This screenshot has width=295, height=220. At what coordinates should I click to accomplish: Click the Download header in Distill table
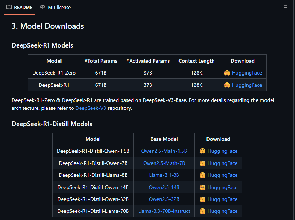click(x=218, y=139)
